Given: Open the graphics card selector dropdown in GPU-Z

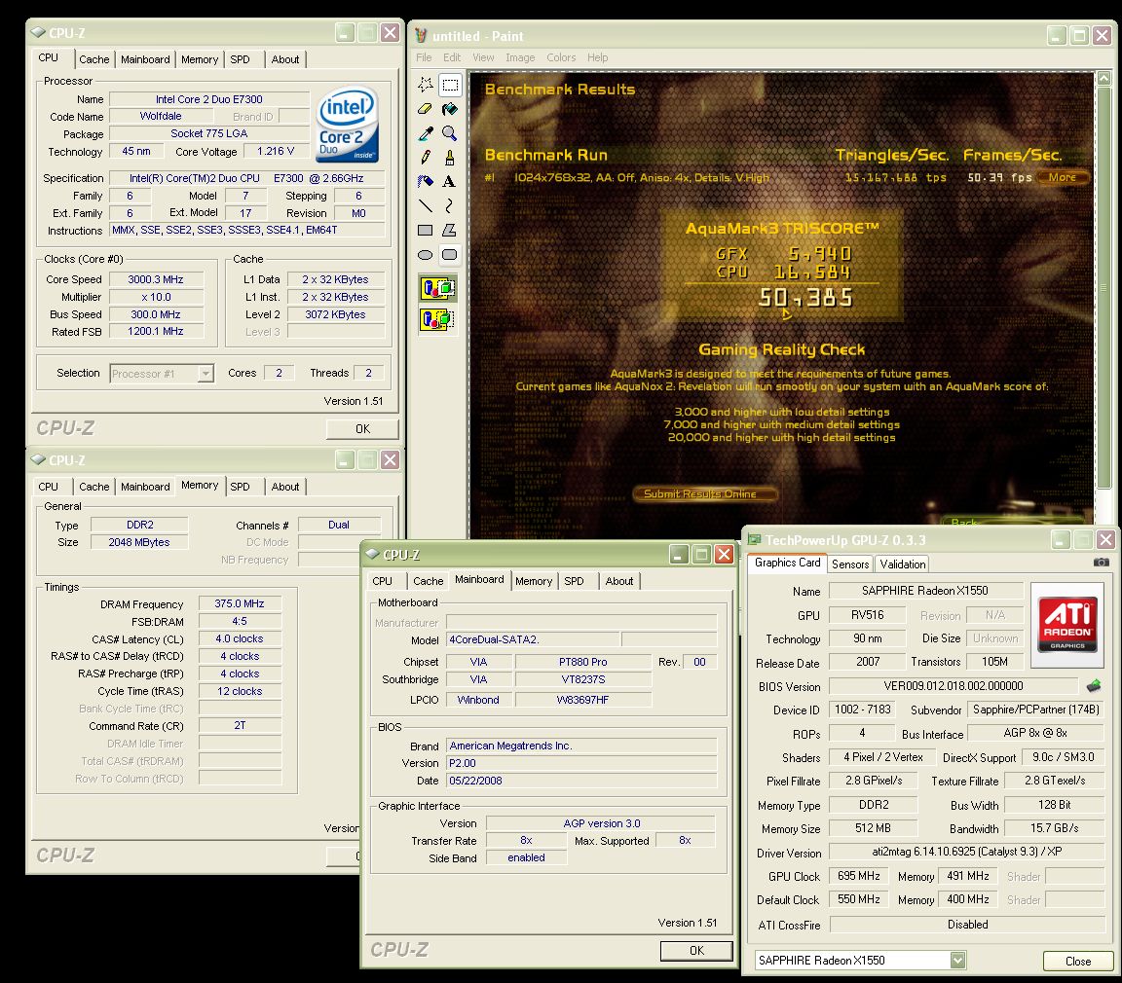Looking at the screenshot, I should coord(958,960).
